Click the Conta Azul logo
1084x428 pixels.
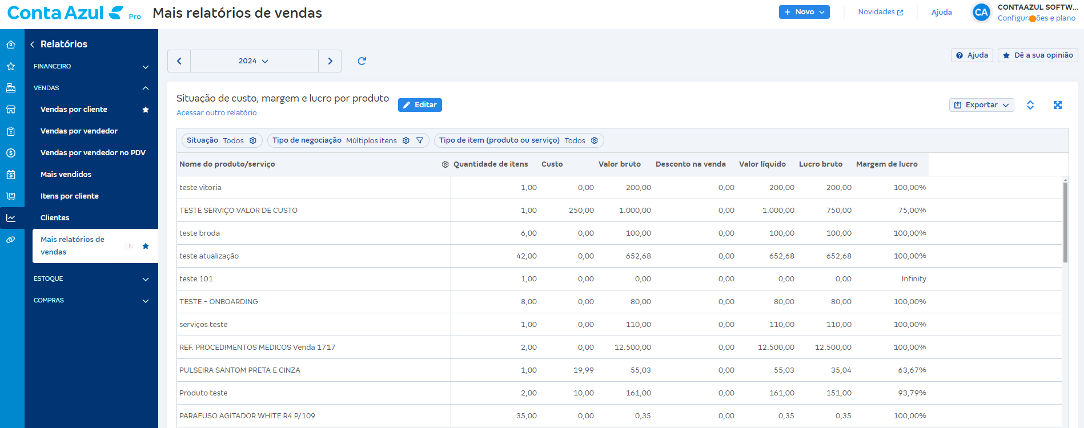(74, 13)
